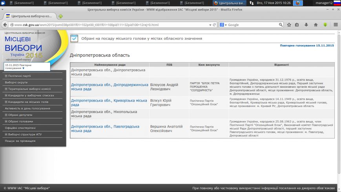Bookmark this page with the star icon
This screenshot has height=192, width=341.
pos(289,25)
